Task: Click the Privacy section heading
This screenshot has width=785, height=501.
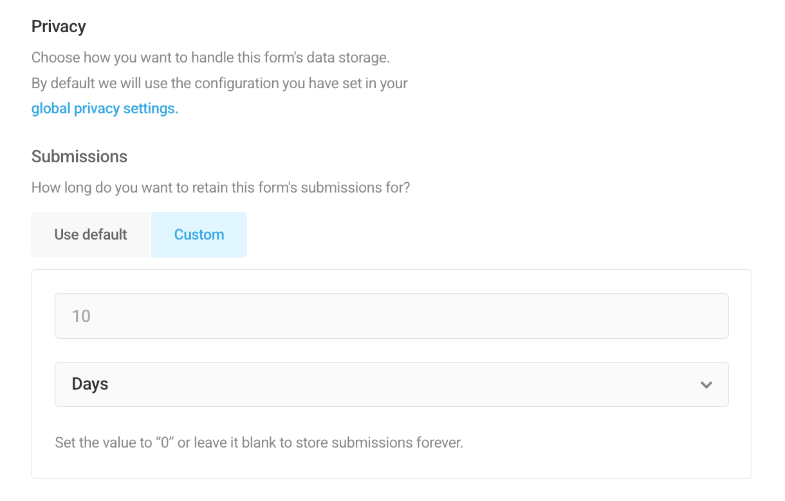Action: click(x=59, y=26)
